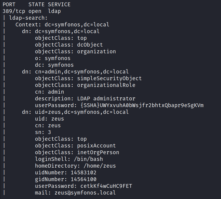Screen dimensions: 221x199
Task: Click the dcObject objectClass entry
Action: pos(90,45)
